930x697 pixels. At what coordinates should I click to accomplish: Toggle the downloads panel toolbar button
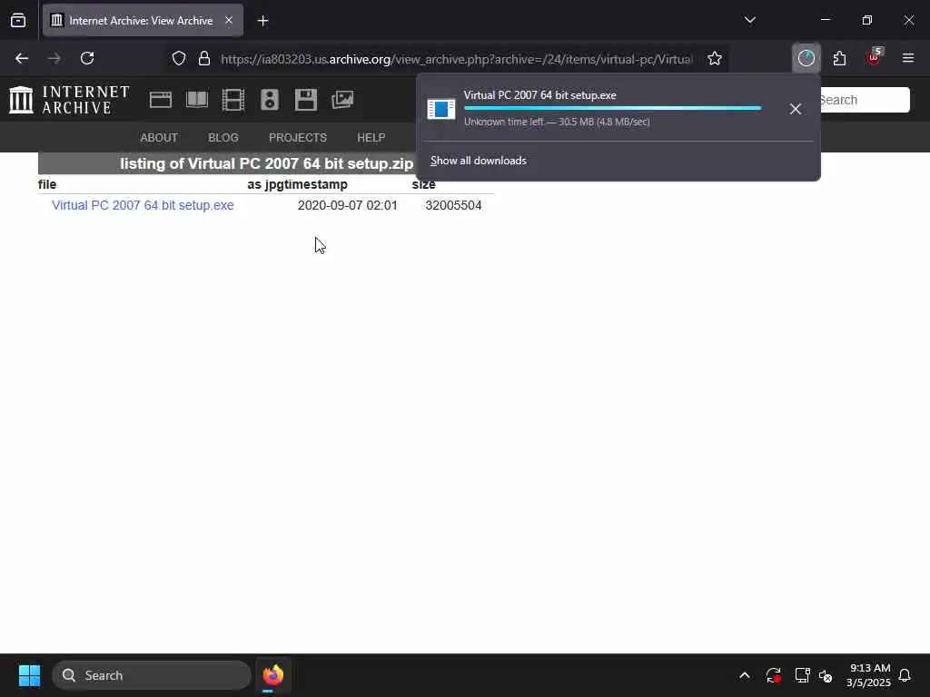tap(806, 58)
